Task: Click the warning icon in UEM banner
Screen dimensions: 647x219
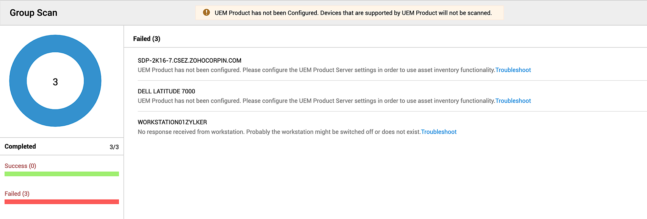Action: click(206, 13)
